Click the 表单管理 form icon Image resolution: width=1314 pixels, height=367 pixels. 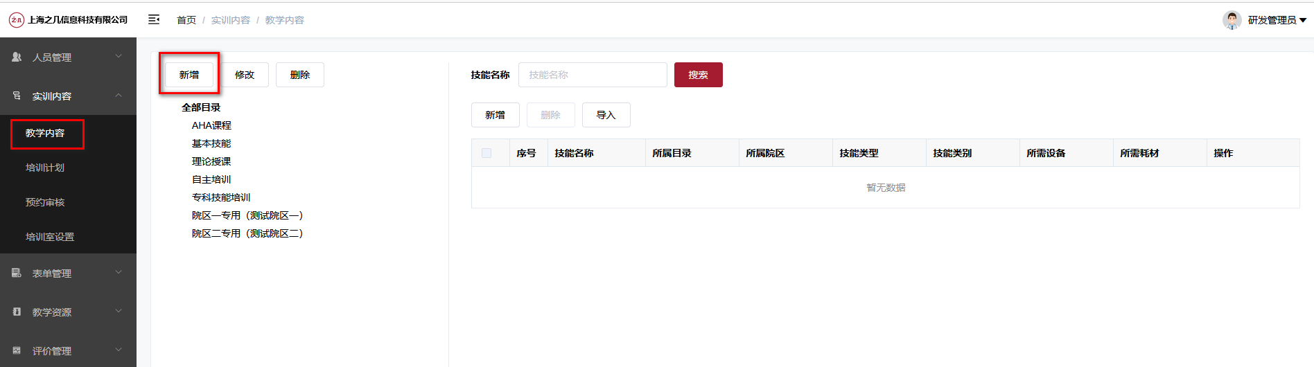pyautogui.click(x=17, y=273)
